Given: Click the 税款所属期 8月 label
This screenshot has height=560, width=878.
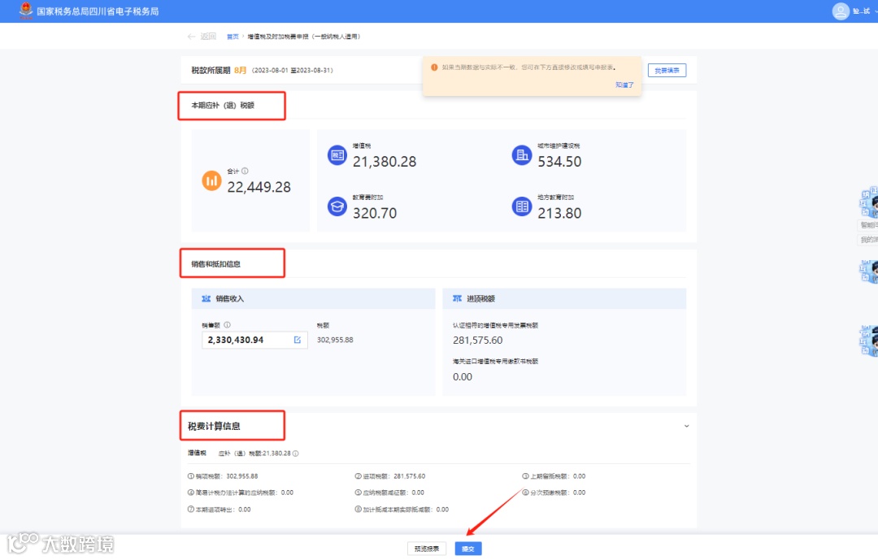Looking at the screenshot, I should (x=219, y=71).
